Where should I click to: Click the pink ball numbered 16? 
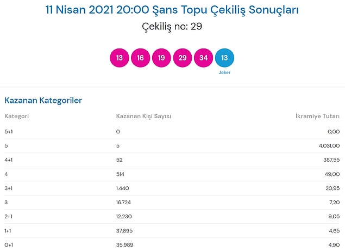140,58
